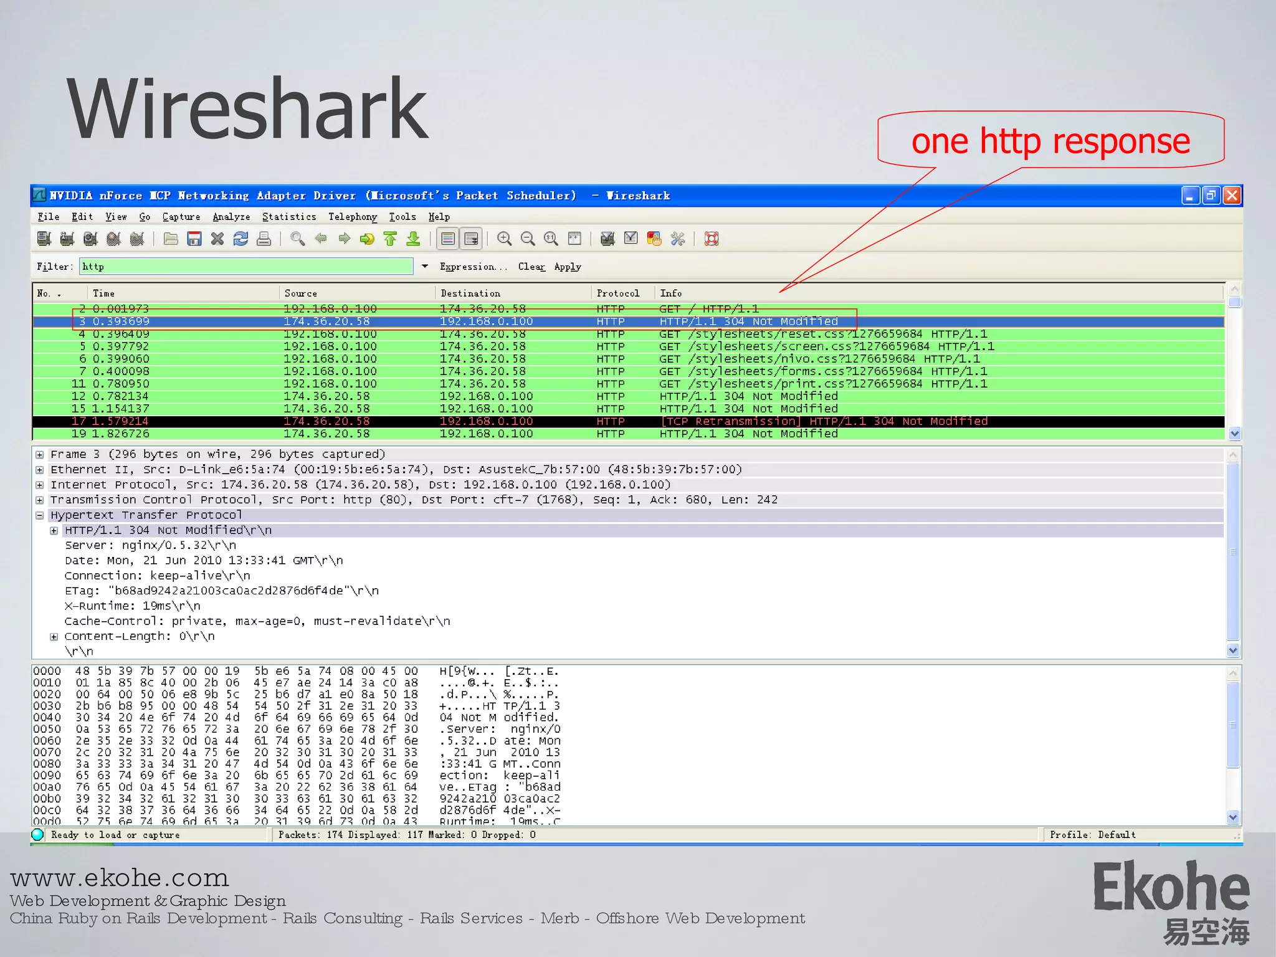Sort packets by the Time column
The image size is (1276, 957).
pyautogui.click(x=184, y=293)
